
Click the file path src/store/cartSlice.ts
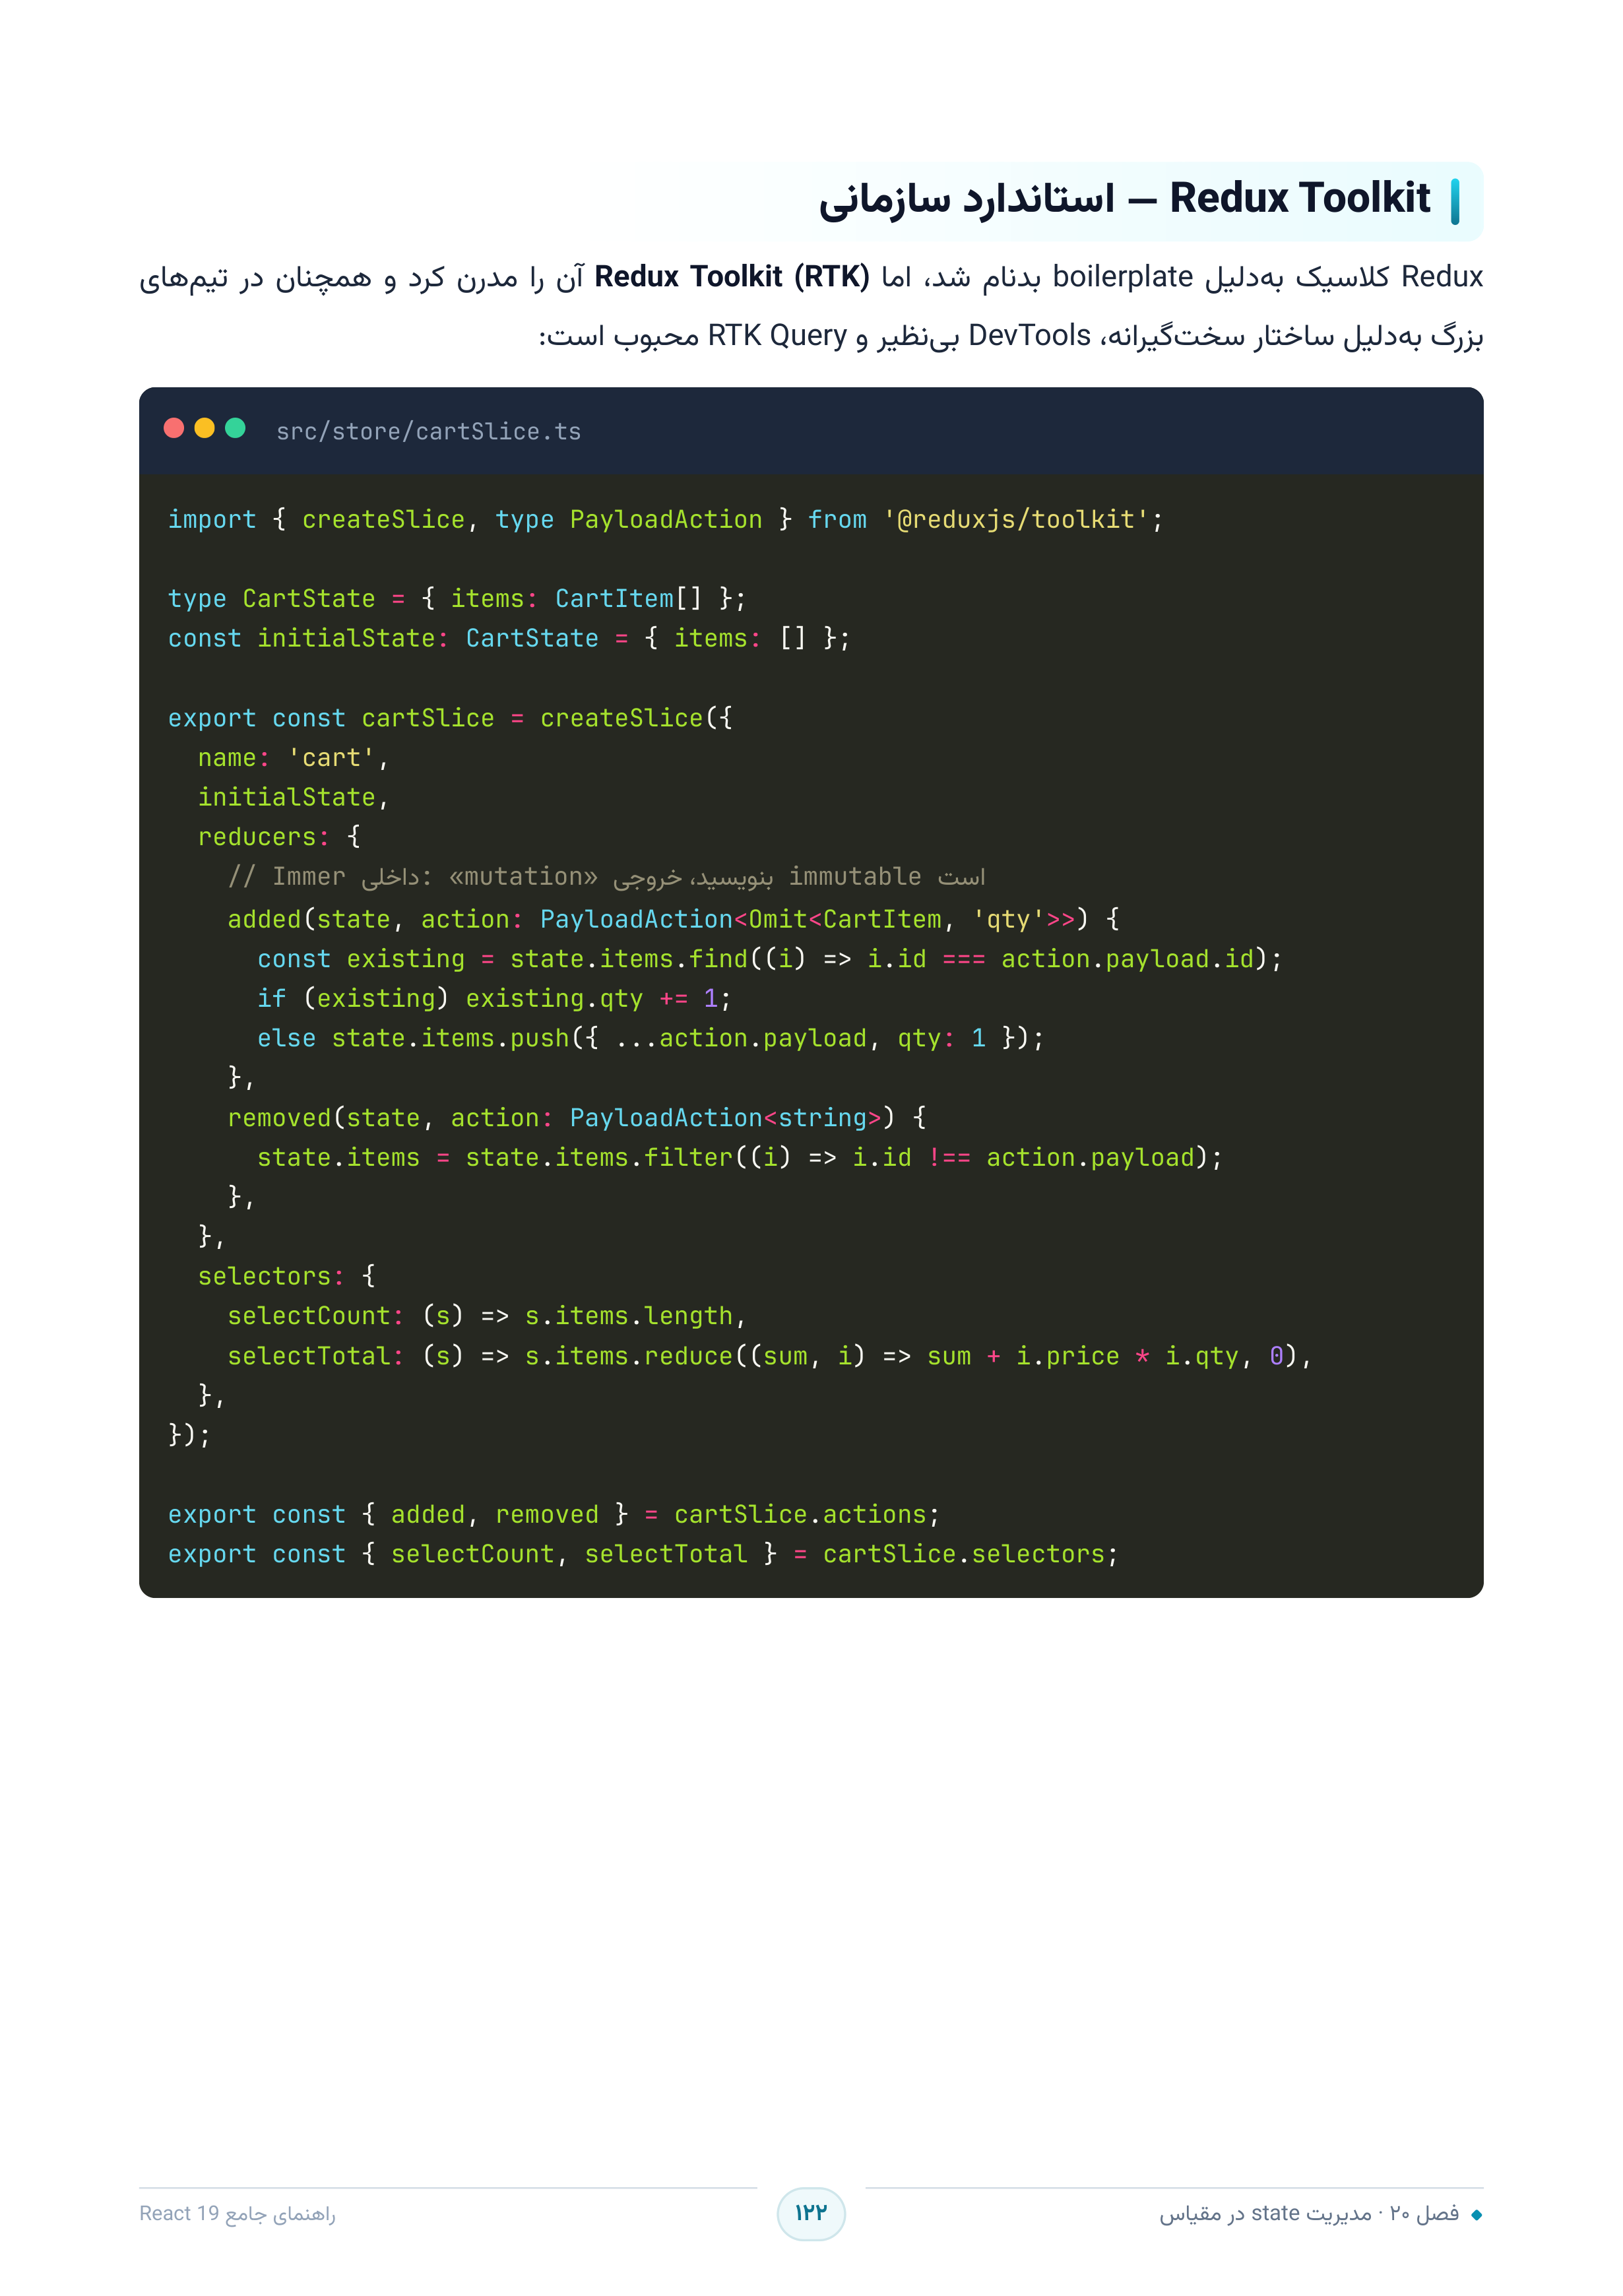(x=428, y=431)
